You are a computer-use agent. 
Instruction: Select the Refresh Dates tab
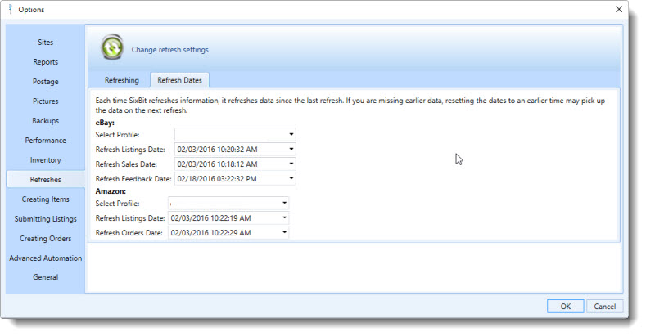tap(179, 80)
